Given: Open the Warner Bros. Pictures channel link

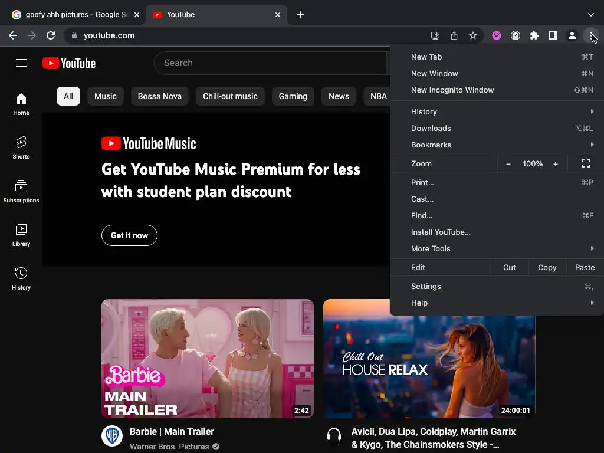Looking at the screenshot, I should click(169, 447).
